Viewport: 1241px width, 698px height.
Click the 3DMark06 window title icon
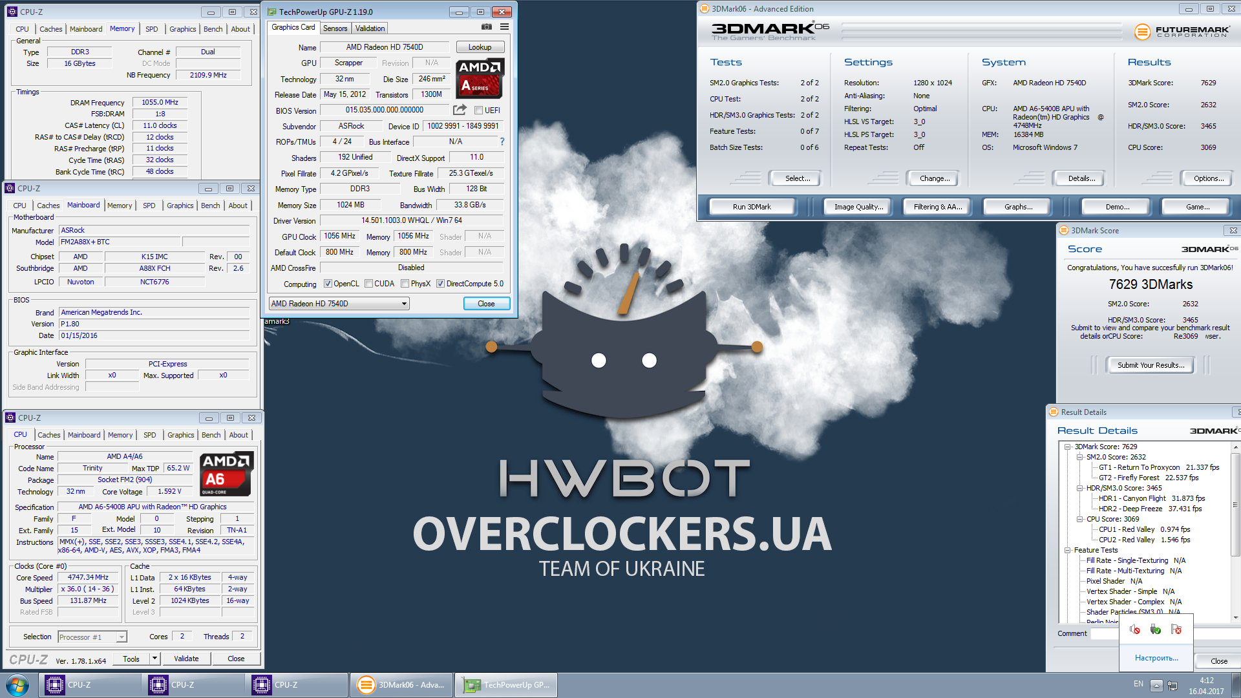click(705, 8)
